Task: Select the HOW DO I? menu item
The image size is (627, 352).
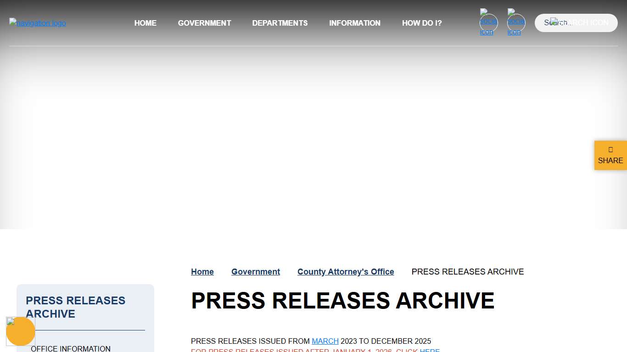Action: tap(421, 23)
